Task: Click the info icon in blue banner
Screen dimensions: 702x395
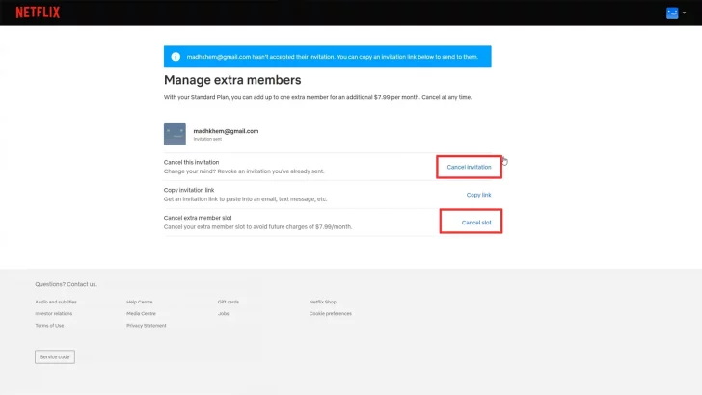Action: click(x=175, y=56)
